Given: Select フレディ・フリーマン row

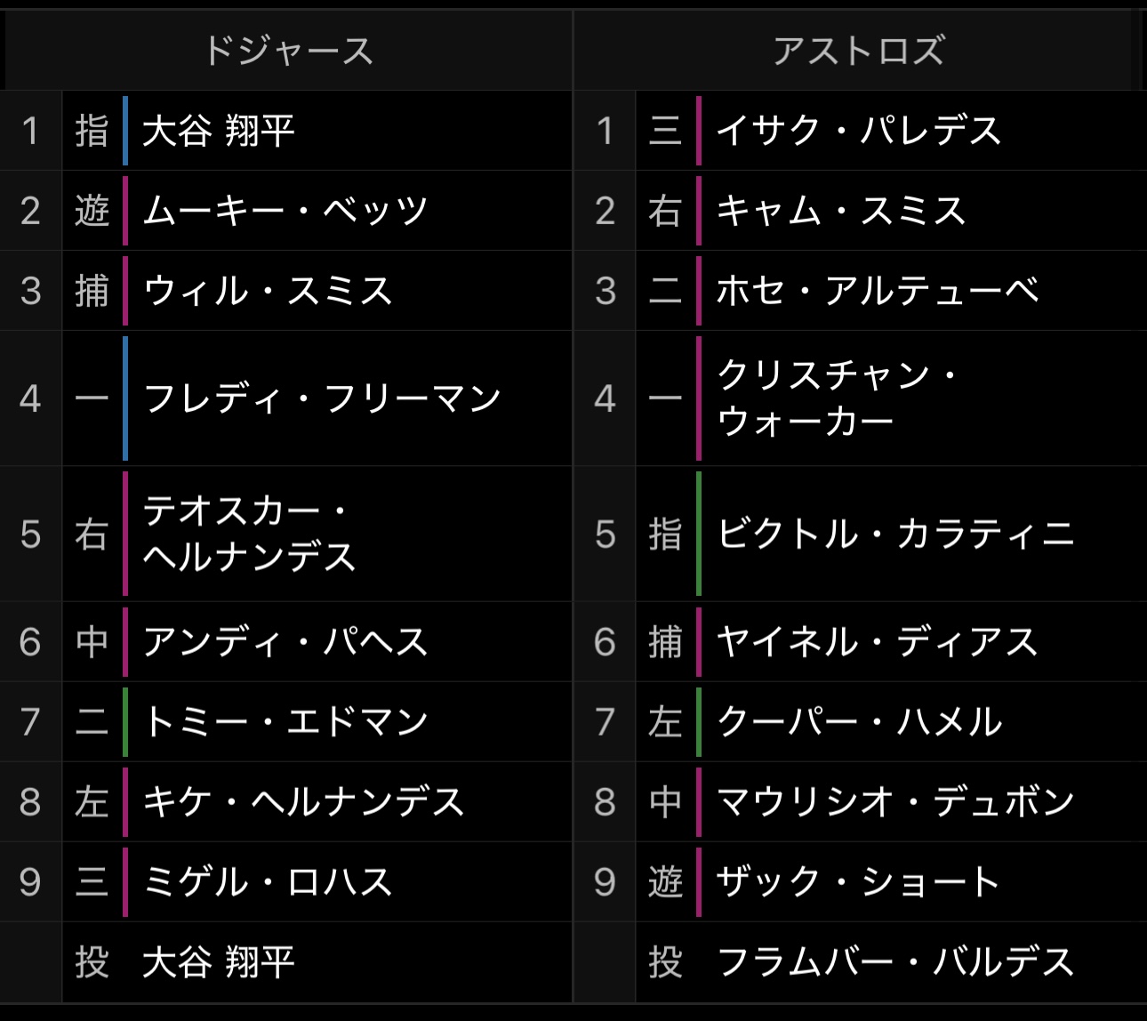Looking at the screenshot, I should point(286,398).
